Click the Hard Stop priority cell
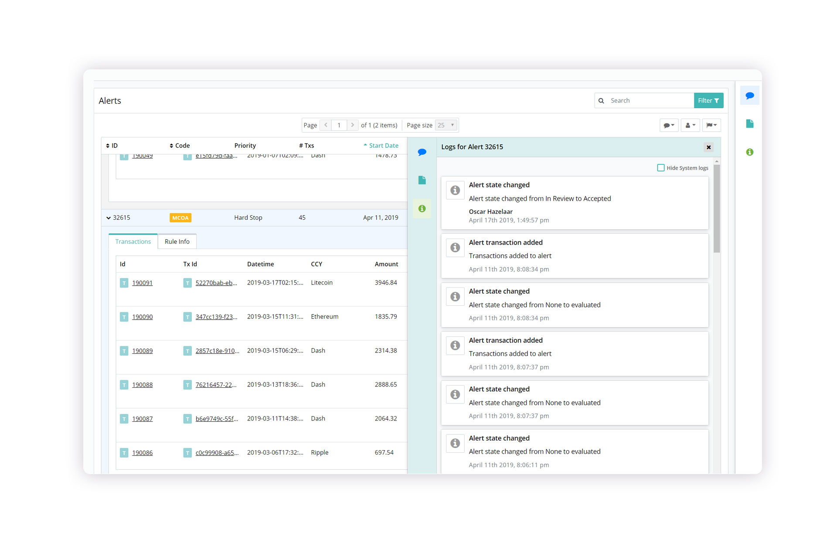 point(248,218)
